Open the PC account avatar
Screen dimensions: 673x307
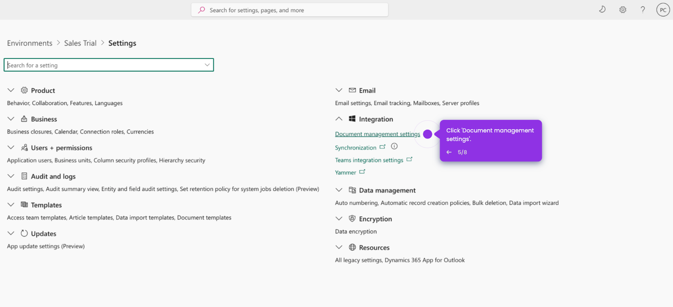click(663, 10)
